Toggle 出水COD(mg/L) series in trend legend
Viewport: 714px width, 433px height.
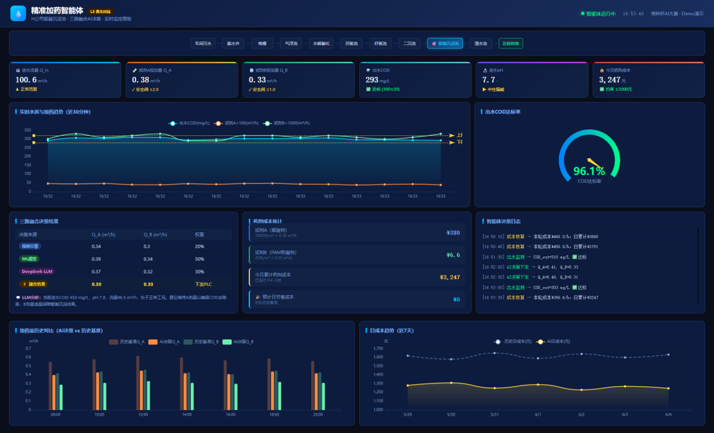pos(189,123)
